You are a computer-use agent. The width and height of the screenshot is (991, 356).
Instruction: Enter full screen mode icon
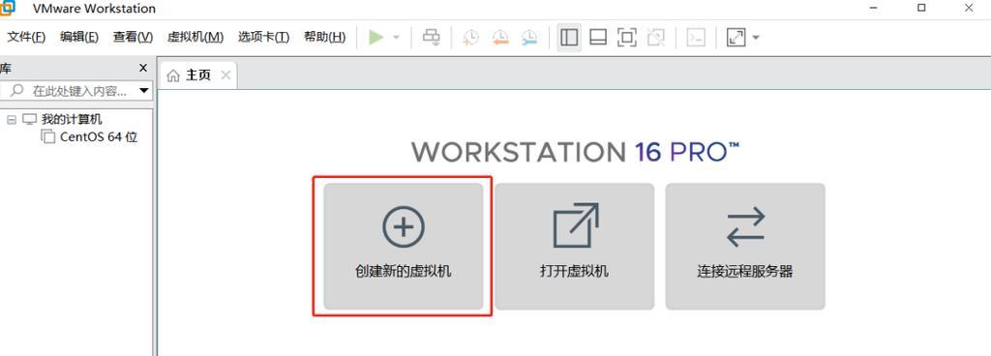[626, 37]
